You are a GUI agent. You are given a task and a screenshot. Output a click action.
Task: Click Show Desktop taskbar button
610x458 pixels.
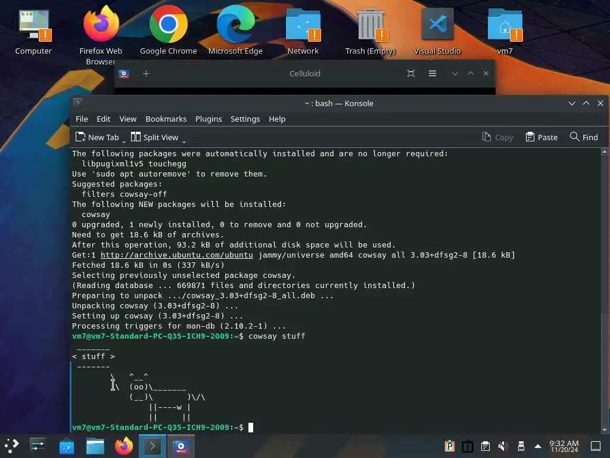[596, 446]
